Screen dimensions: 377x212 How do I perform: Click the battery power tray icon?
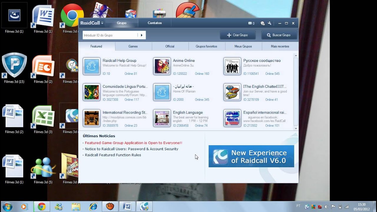coord(340,207)
